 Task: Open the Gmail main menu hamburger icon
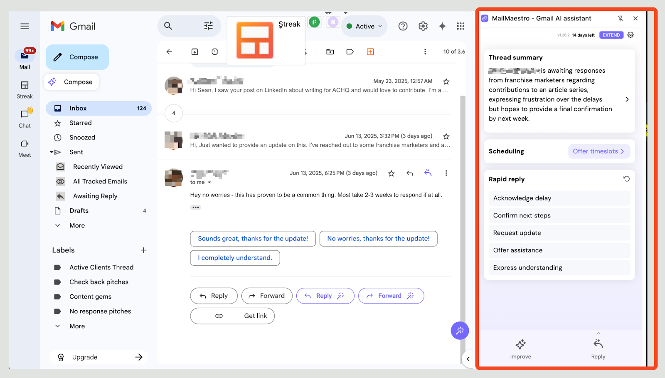tap(25, 26)
